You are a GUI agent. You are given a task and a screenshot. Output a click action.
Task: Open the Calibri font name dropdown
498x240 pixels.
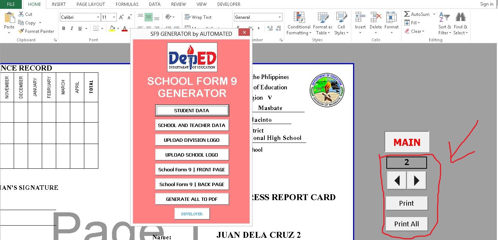(98, 17)
